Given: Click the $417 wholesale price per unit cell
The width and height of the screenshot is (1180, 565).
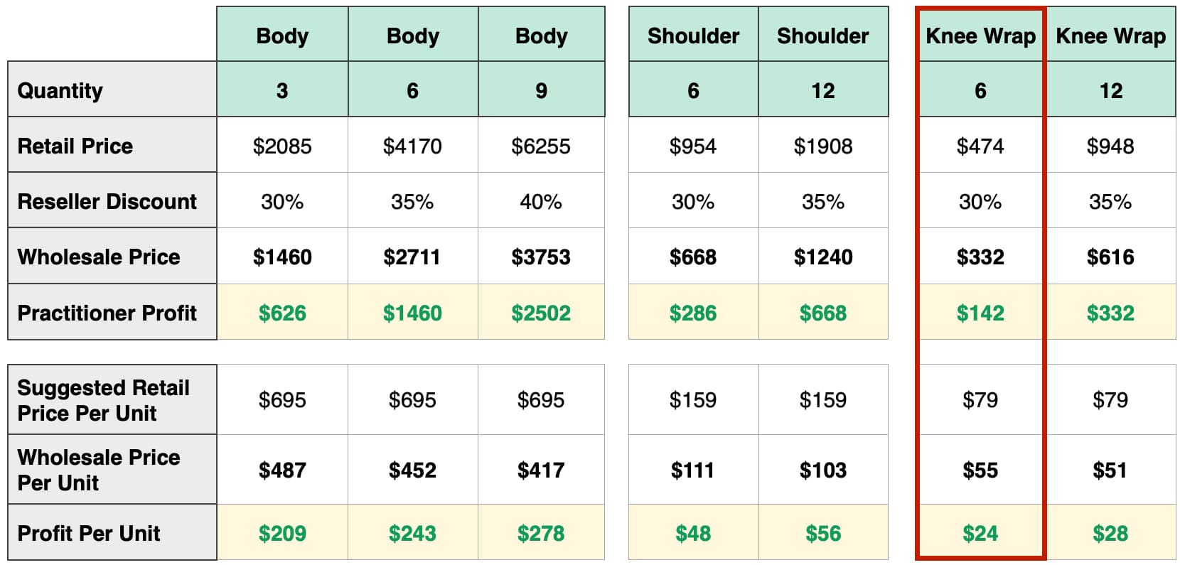Looking at the screenshot, I should 541,470.
